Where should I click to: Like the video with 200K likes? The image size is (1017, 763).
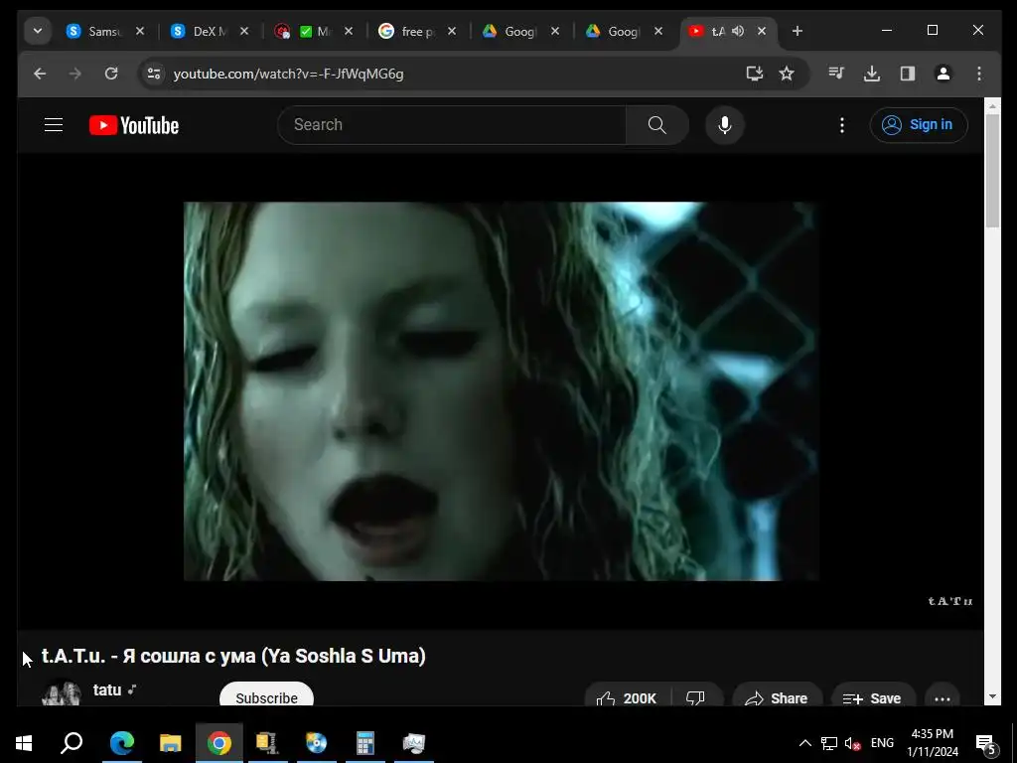628,696
